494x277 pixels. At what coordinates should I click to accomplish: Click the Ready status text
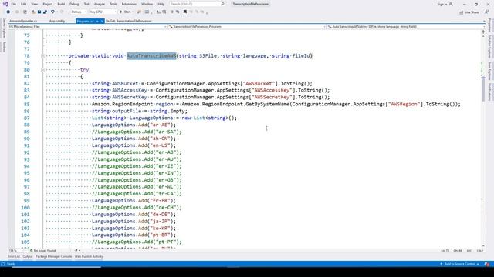(11, 264)
